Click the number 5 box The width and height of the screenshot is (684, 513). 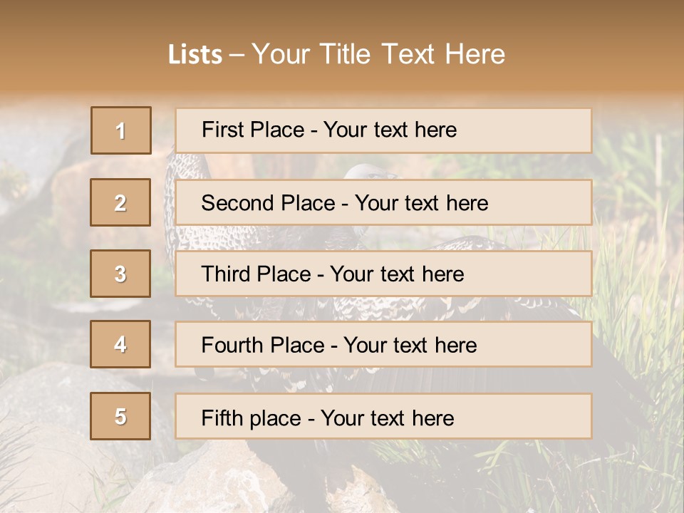pyautogui.click(x=120, y=416)
